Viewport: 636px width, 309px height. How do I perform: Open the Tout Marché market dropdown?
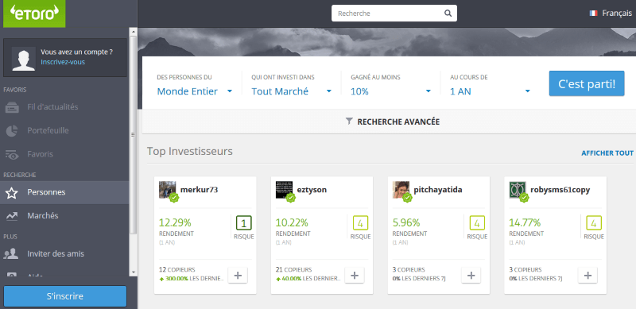click(x=292, y=91)
